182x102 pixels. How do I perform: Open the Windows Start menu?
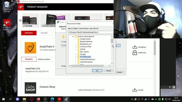(x=3, y=99)
